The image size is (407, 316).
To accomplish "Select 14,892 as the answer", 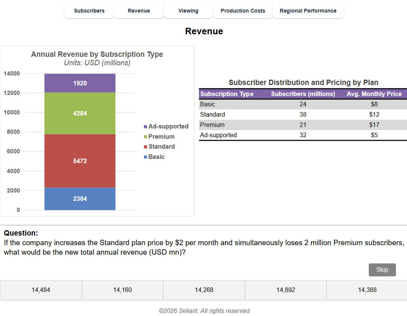I will pyautogui.click(x=285, y=290).
